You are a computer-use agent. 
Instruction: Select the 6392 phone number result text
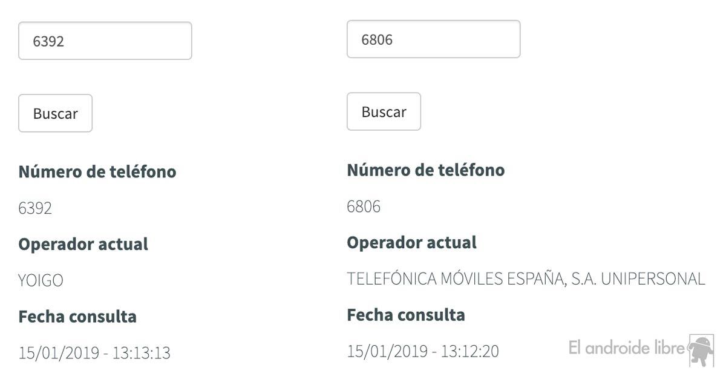[35, 208]
